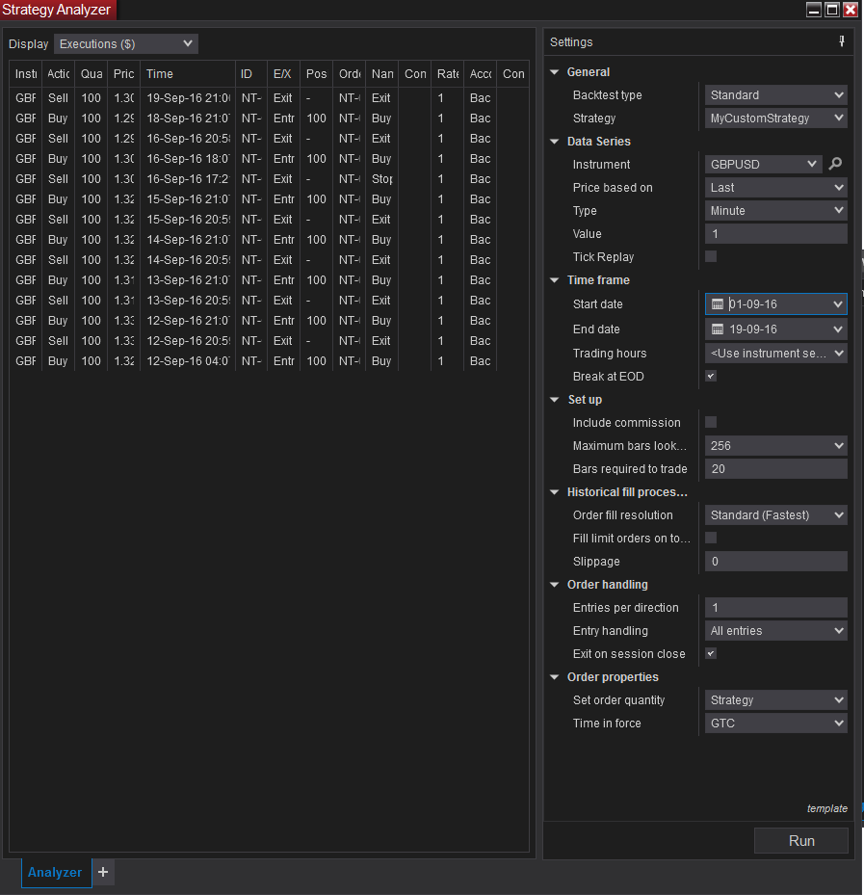The image size is (864, 895).
Task: Run the backtest
Action: tap(801, 841)
